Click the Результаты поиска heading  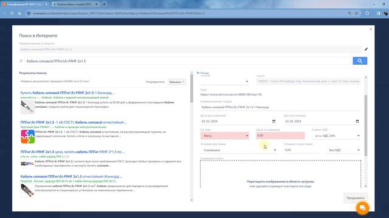pyautogui.click(x=33, y=73)
